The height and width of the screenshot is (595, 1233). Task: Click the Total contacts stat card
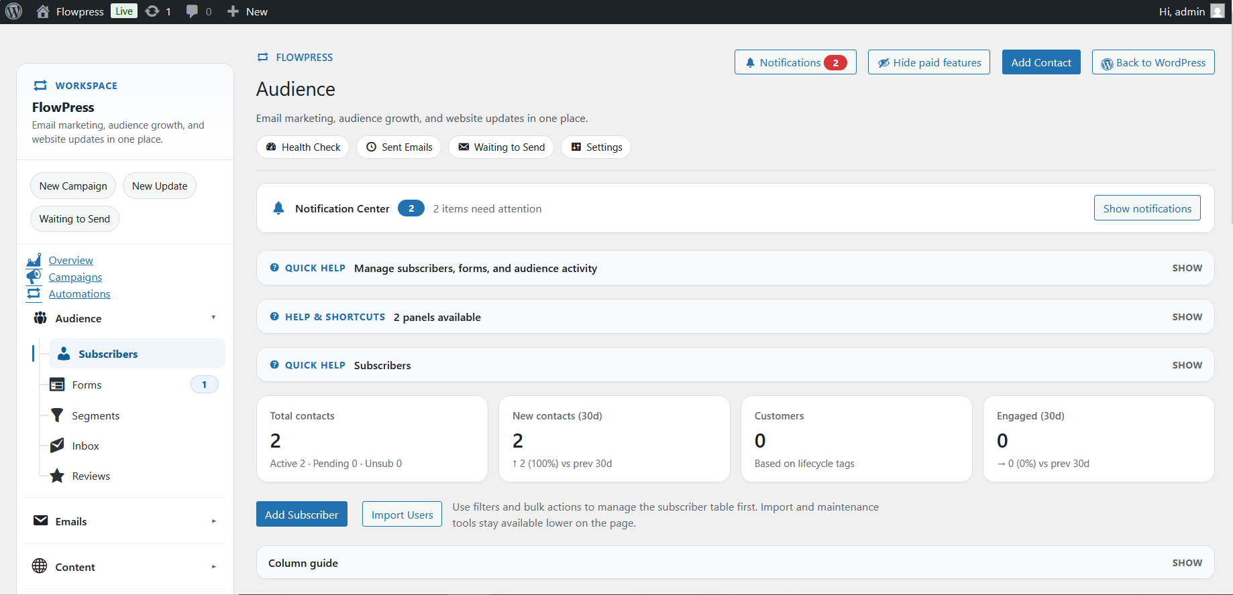pos(372,439)
